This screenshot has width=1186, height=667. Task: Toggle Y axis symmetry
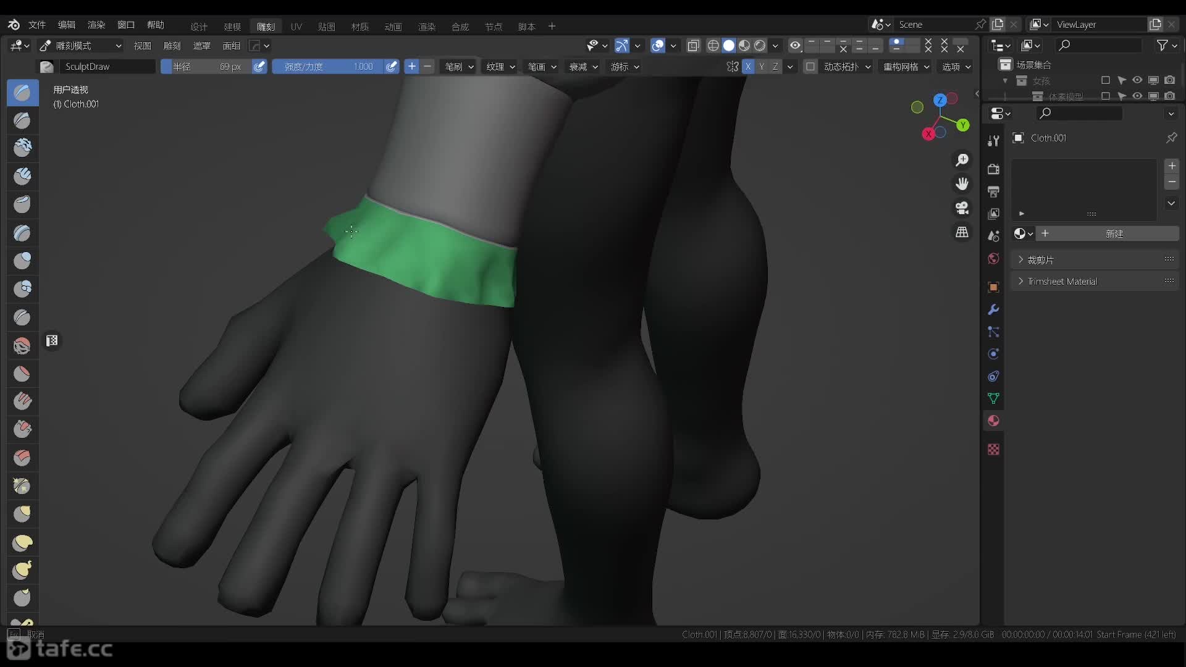click(x=762, y=67)
